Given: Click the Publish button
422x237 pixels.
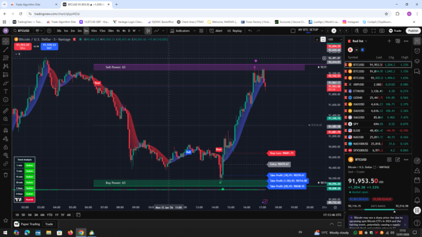Looking at the screenshot, I should click(x=413, y=31).
